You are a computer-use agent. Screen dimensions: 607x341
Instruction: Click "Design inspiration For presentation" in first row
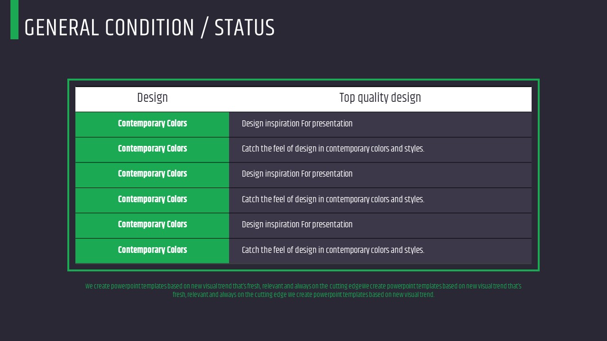pyautogui.click(x=297, y=124)
